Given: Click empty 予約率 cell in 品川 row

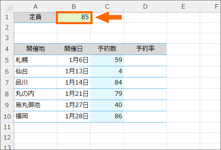Looking at the screenshot, I should click(145, 83).
